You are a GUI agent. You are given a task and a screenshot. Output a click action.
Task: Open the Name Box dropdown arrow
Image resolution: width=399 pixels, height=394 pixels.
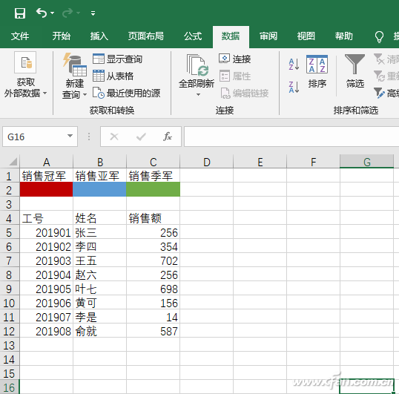click(x=70, y=137)
